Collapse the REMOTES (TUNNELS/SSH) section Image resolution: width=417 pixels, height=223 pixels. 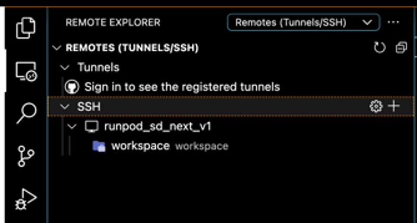pos(57,48)
